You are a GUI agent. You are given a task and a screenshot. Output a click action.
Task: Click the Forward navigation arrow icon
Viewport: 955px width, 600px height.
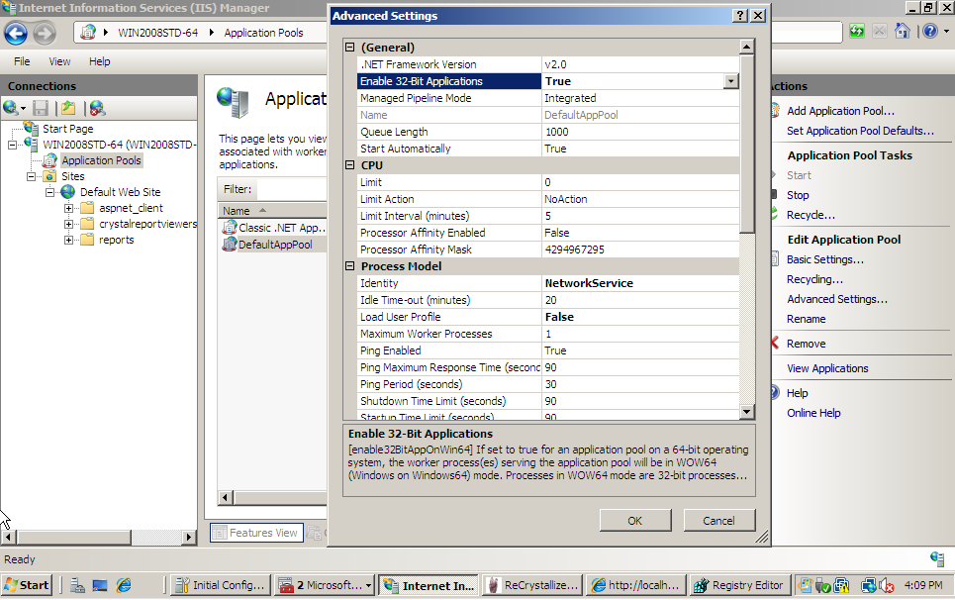click(x=45, y=33)
